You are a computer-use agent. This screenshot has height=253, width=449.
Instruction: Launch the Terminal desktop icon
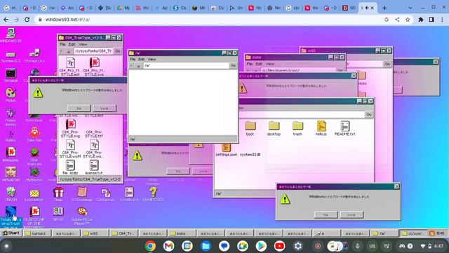pyautogui.click(x=11, y=75)
